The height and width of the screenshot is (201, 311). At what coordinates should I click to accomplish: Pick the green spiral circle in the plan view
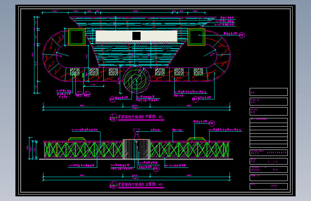(136, 80)
